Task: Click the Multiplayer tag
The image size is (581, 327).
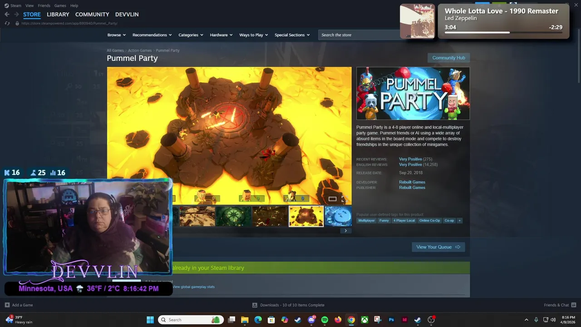Action: [367, 220]
